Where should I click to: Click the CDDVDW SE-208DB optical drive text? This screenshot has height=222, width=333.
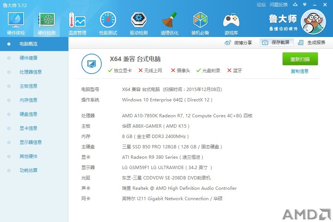pos(166,178)
